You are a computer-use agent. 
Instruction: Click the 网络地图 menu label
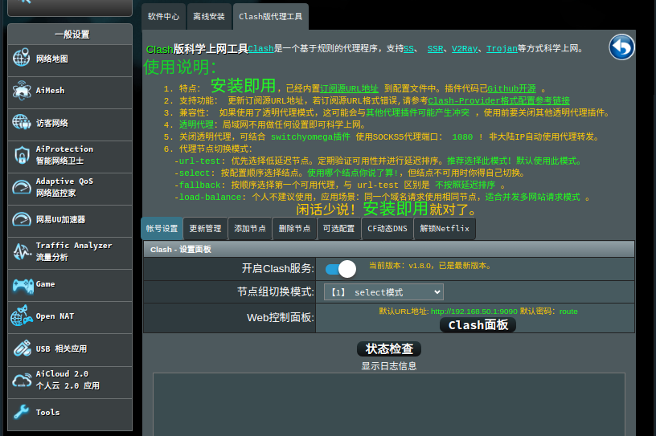[52, 59]
